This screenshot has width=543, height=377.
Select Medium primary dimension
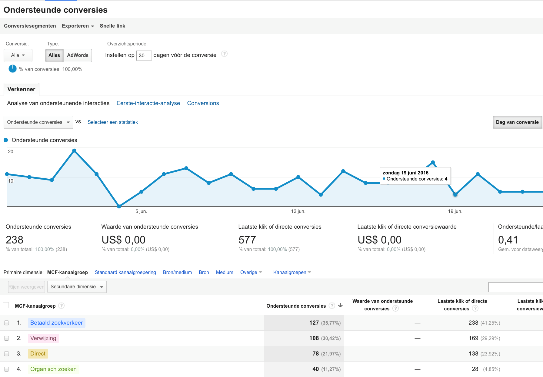point(225,272)
